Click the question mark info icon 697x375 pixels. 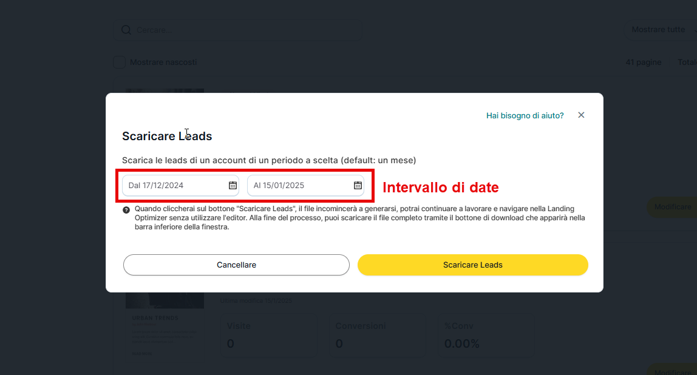pos(126,210)
